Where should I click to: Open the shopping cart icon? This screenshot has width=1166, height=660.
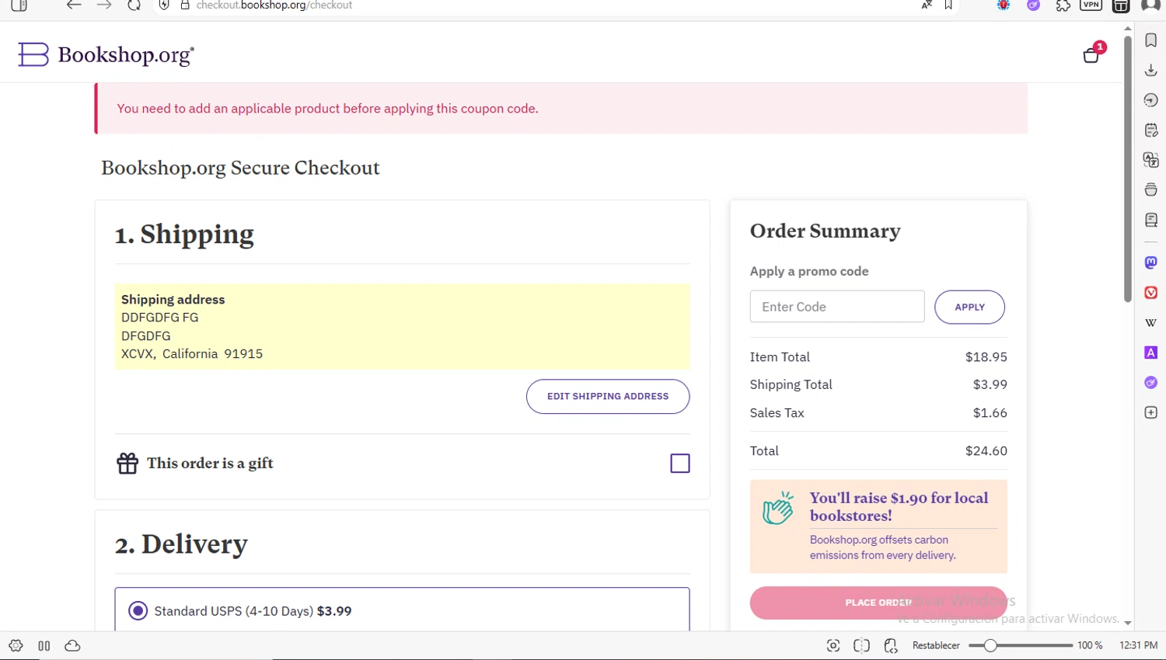coord(1091,55)
